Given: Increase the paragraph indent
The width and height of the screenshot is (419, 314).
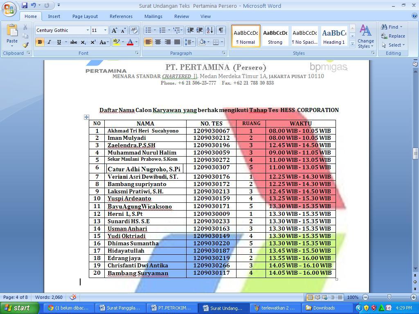Looking at the screenshot, I should pos(200,30).
